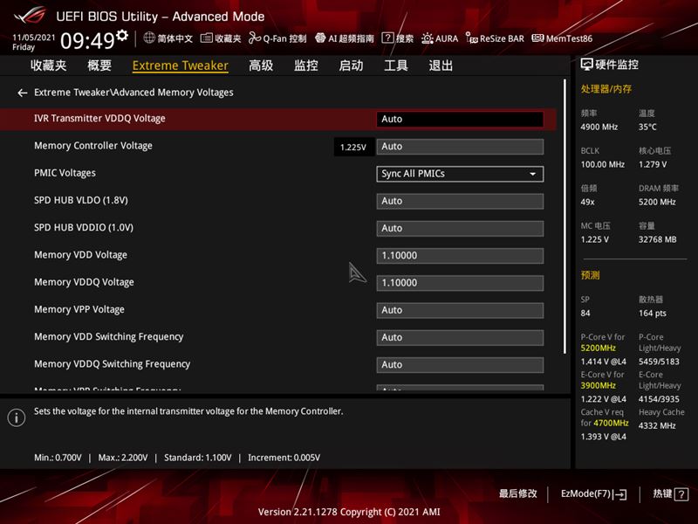Click the 简体中文 language button
698x524 pixels.
click(x=168, y=38)
